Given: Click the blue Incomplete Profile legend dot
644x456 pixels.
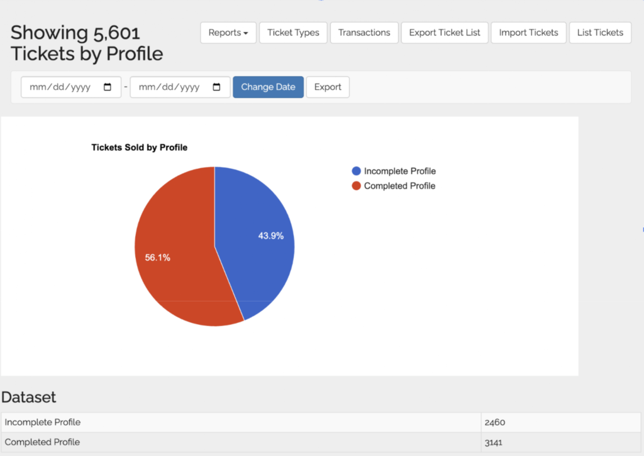Looking at the screenshot, I should (357, 171).
